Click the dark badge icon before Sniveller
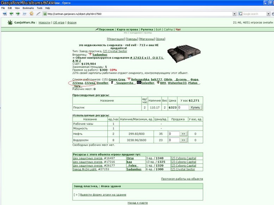Screen dimensions: 274x205 tap(139, 83)
